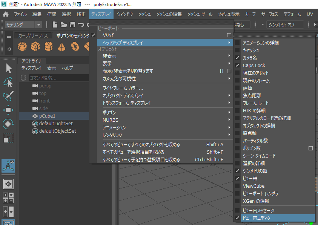The width and height of the screenshot is (318, 225).
Task: Create a polygon cube from the shelf
Action: click(x=35, y=46)
